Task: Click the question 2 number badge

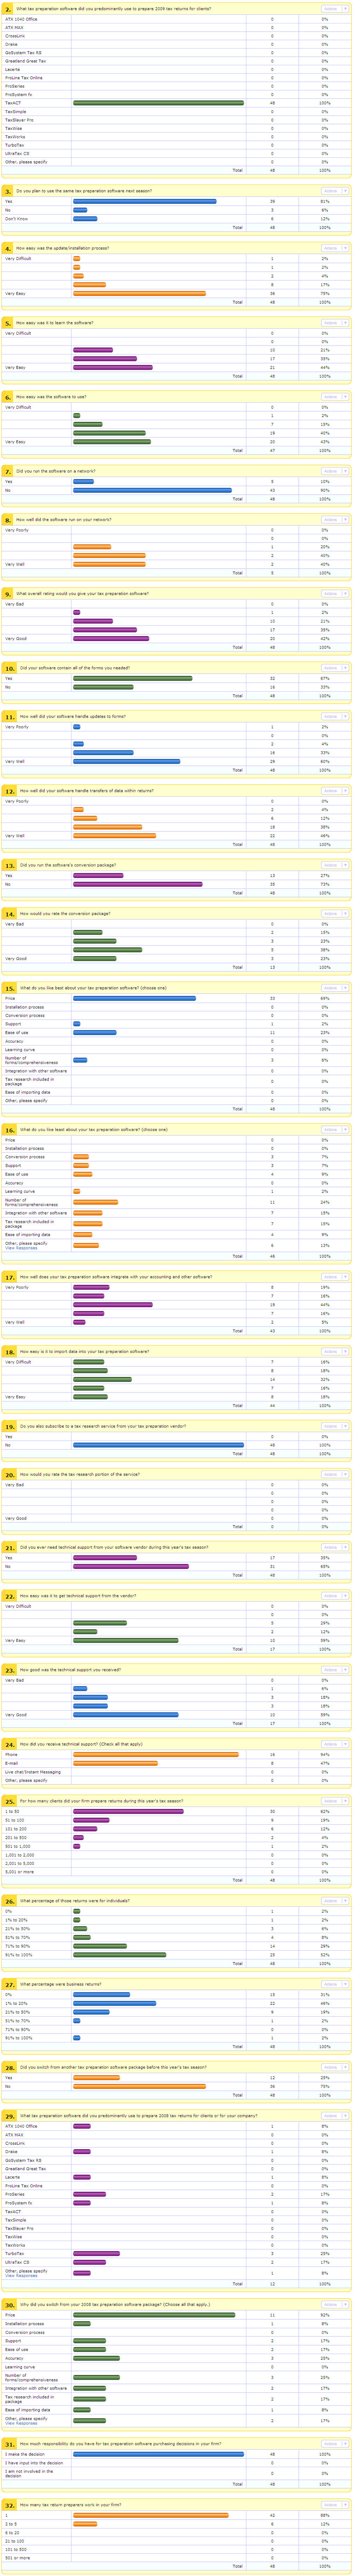Action: tap(8, 8)
